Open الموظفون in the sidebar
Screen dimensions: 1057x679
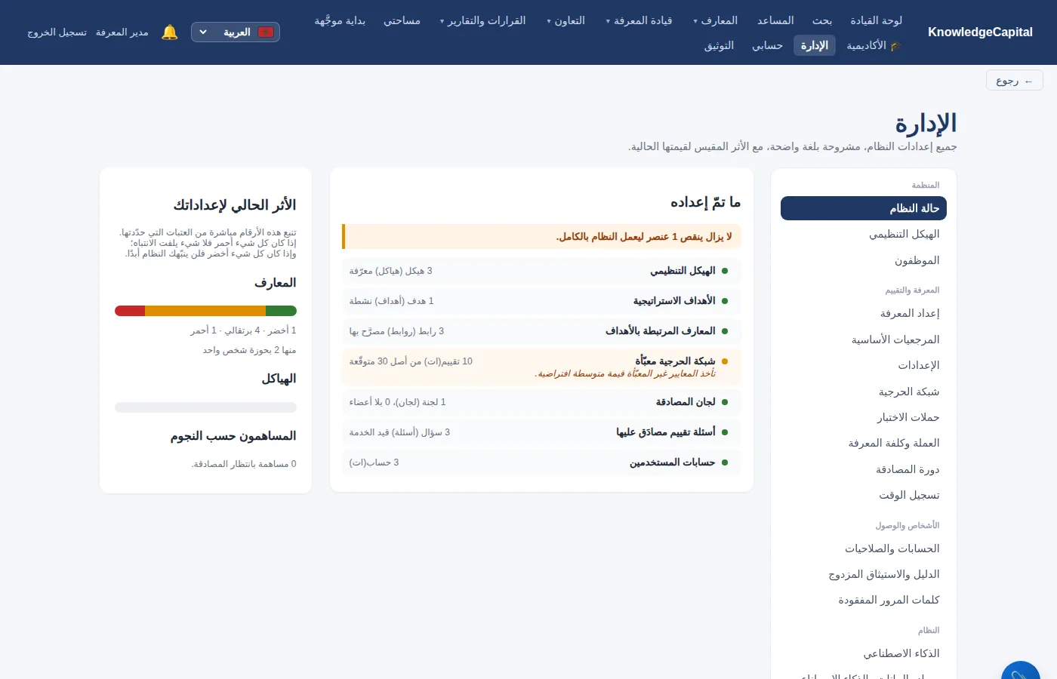pos(864,260)
